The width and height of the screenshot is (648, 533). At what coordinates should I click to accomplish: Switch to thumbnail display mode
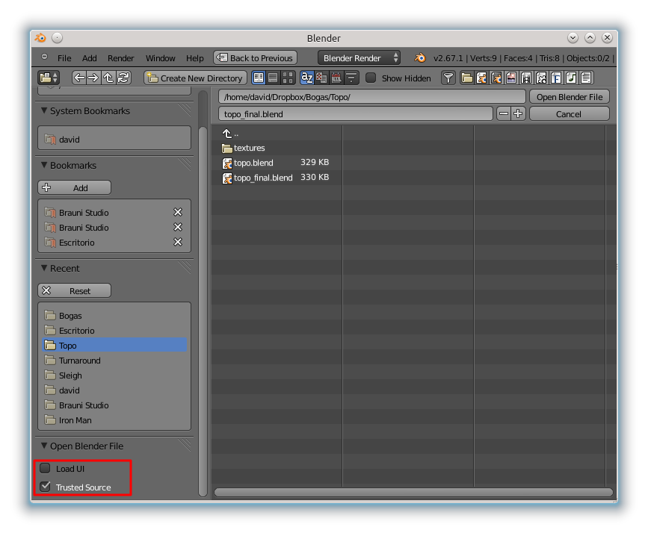click(288, 78)
